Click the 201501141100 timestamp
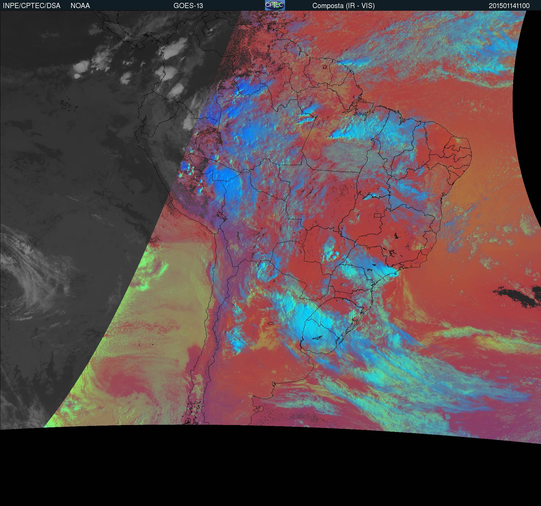 (x=509, y=6)
